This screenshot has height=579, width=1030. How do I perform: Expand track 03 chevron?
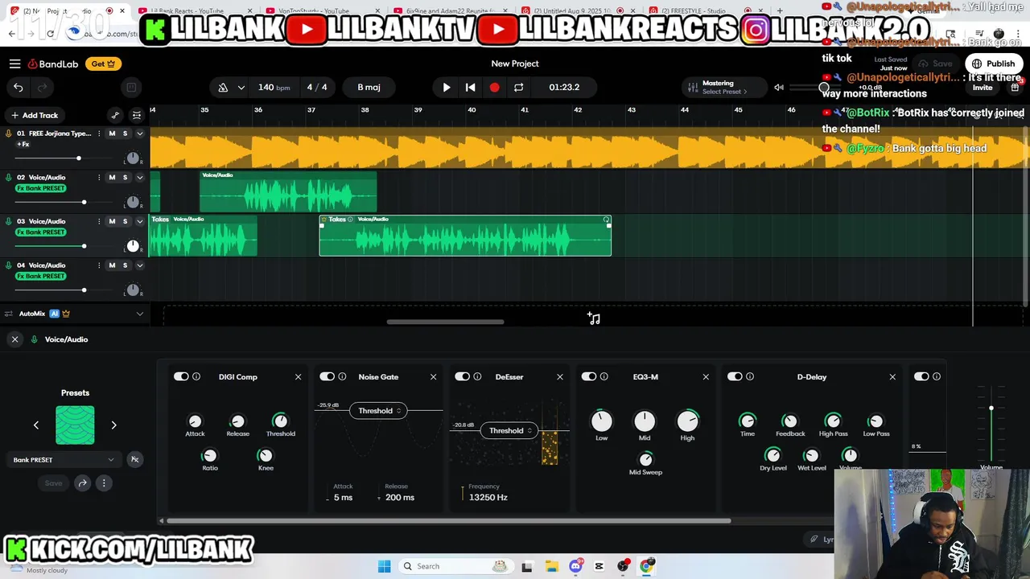pyautogui.click(x=139, y=221)
